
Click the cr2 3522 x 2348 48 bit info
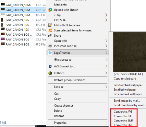click(x=128, y=74)
